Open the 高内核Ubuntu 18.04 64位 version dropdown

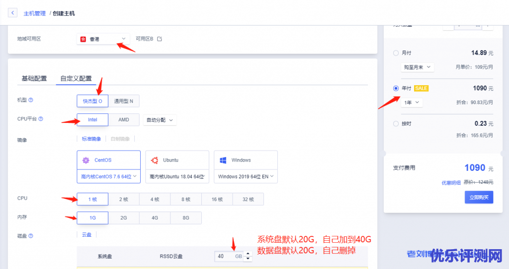pos(177,176)
